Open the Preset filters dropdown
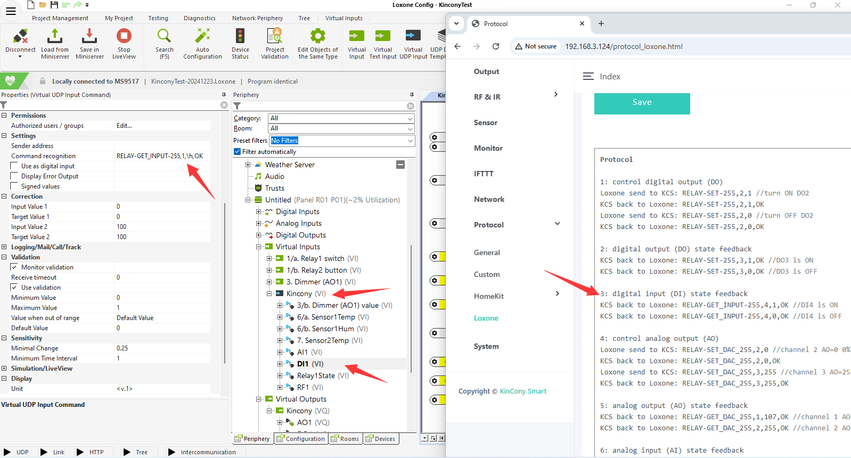The height and width of the screenshot is (458, 851). (341, 141)
